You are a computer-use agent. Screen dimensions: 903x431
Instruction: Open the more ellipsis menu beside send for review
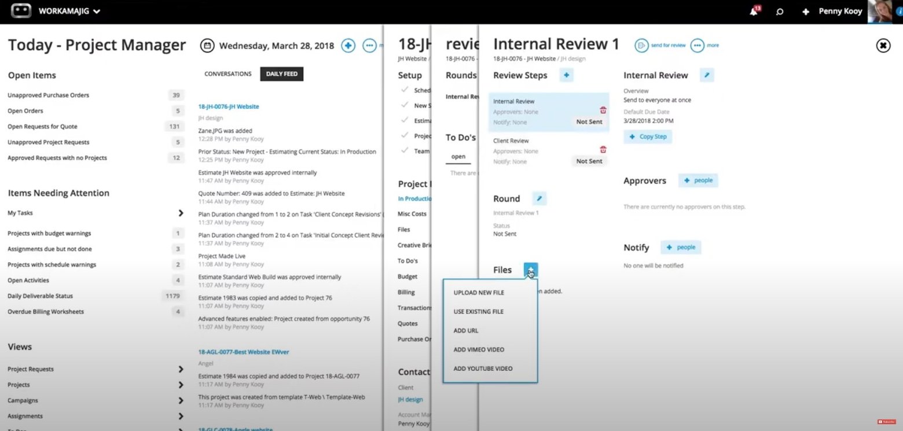pyautogui.click(x=697, y=46)
